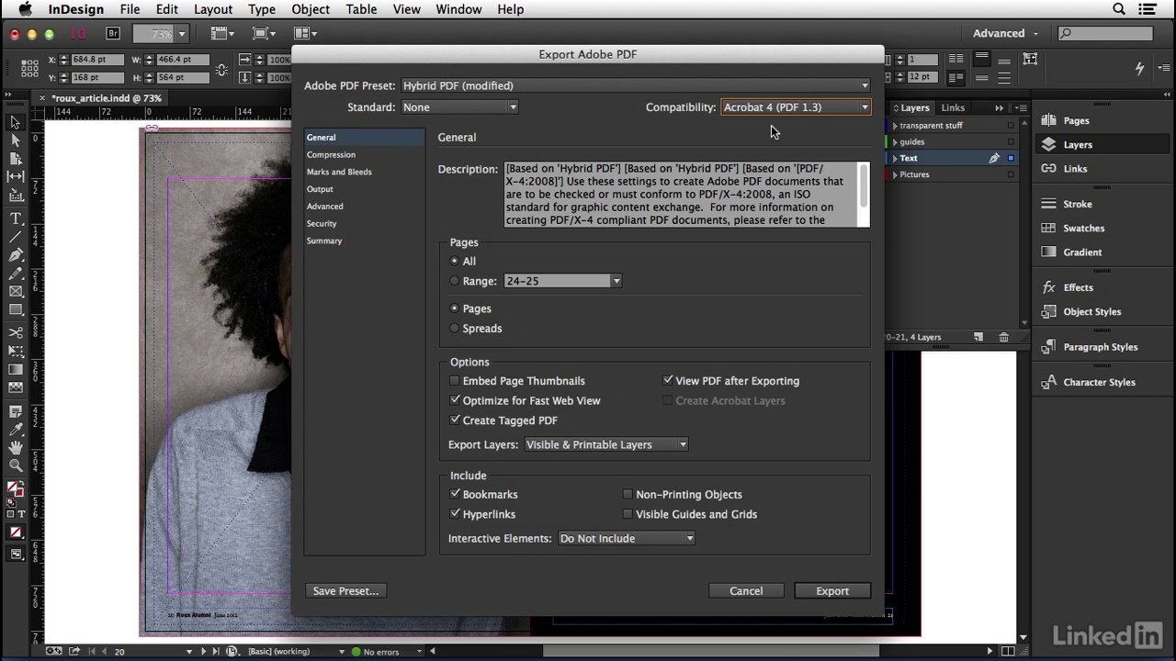Select the Line tool
Image resolution: width=1176 pixels, height=661 pixels.
pos(16,237)
